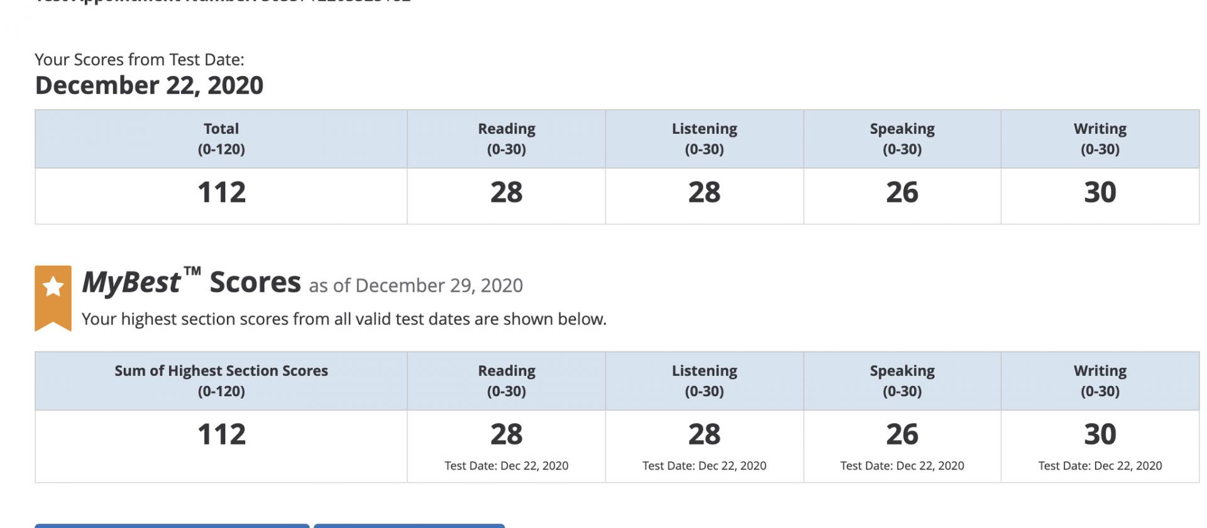Click MyBest Reading score 28

tap(506, 434)
